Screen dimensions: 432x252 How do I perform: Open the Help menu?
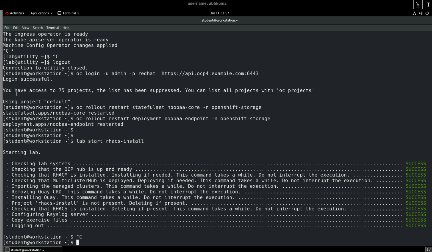click(x=66, y=28)
